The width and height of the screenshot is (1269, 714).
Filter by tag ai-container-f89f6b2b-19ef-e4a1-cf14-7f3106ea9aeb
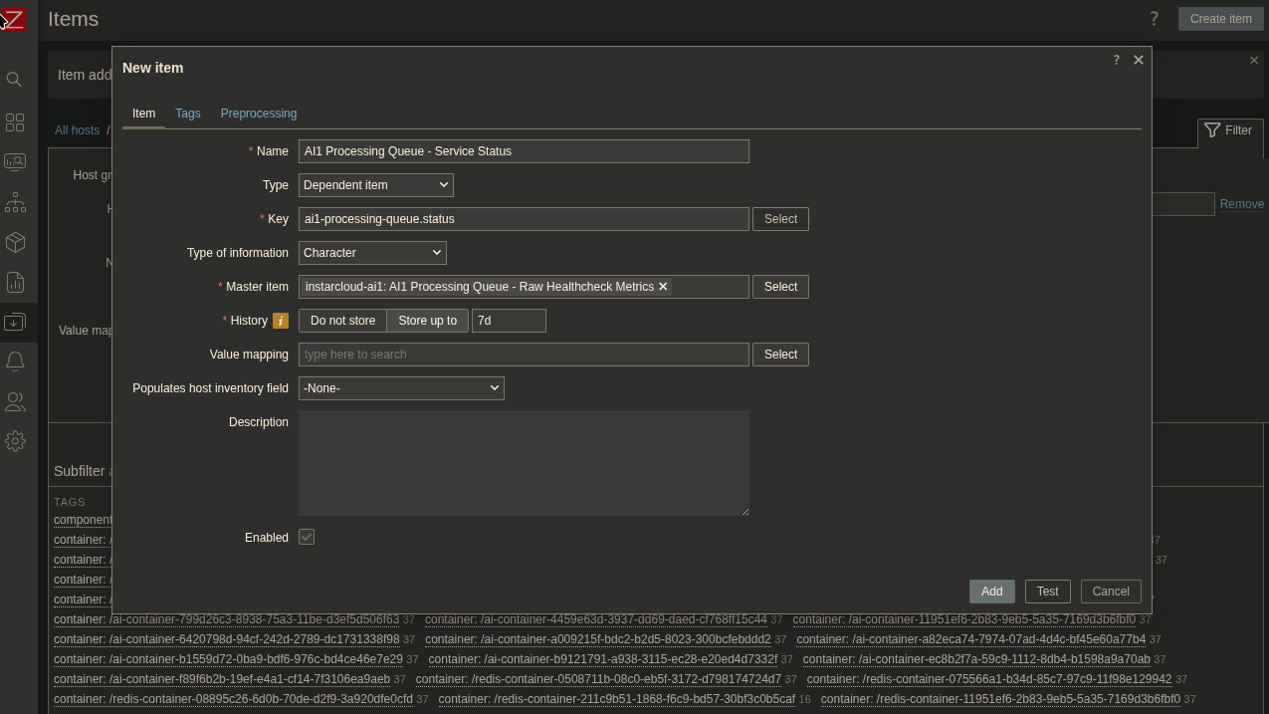222,679
